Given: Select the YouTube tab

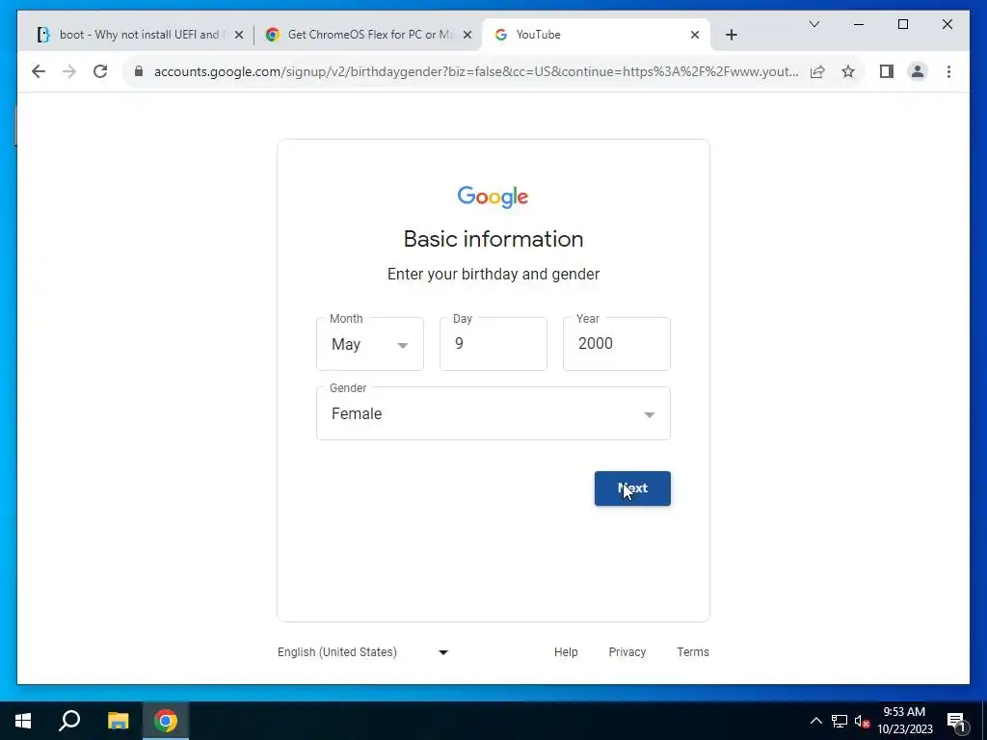Looking at the screenshot, I should tap(596, 35).
